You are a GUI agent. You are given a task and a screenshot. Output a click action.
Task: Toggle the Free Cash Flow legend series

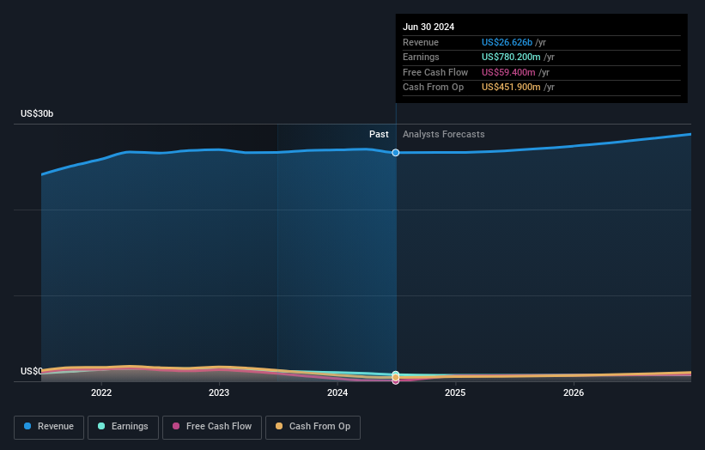coord(212,427)
